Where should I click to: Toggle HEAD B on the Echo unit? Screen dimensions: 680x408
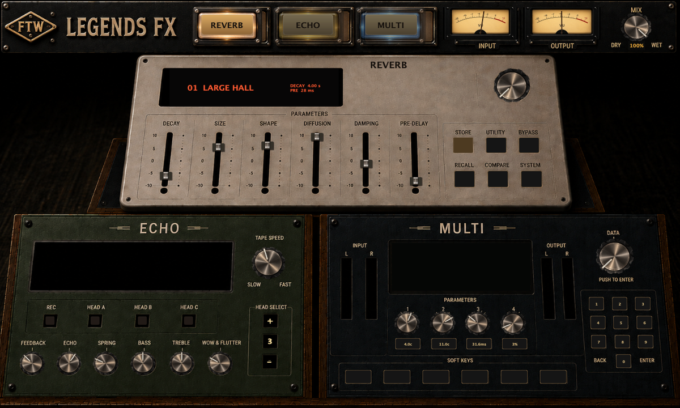[x=142, y=321]
